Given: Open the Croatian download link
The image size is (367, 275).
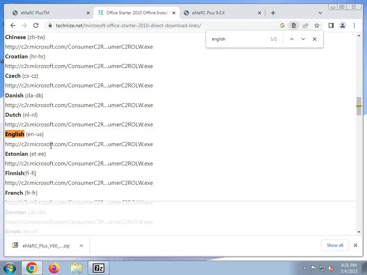Looking at the screenshot, I should (x=79, y=66).
